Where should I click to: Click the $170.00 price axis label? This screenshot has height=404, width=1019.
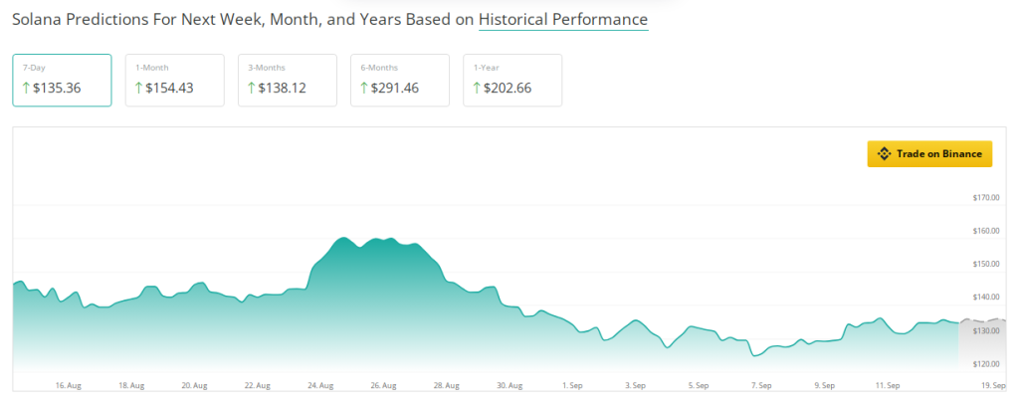[985, 198]
